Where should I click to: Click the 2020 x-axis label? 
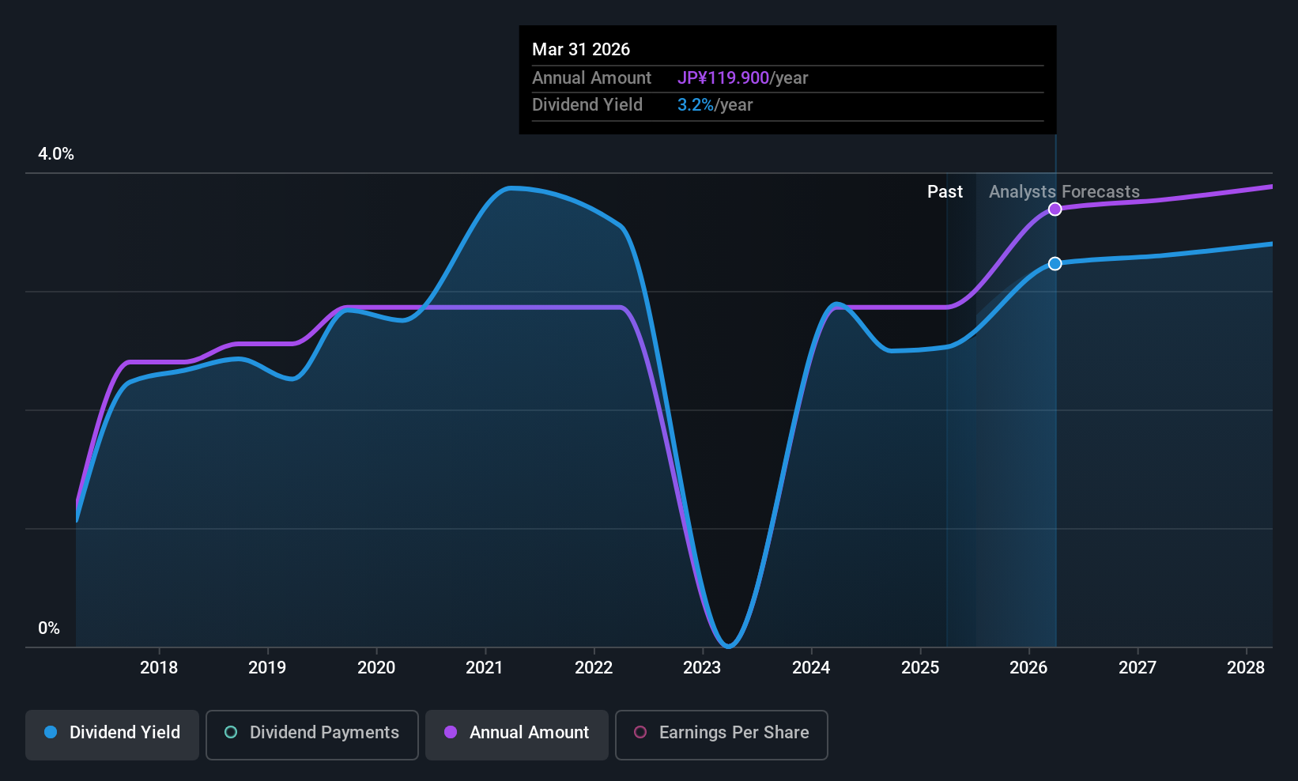[376, 667]
